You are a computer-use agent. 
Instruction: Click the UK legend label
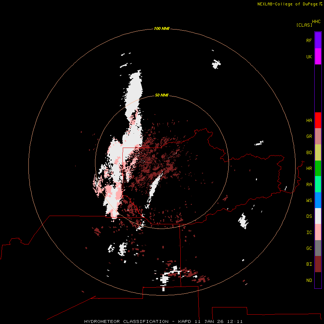coord(309,57)
